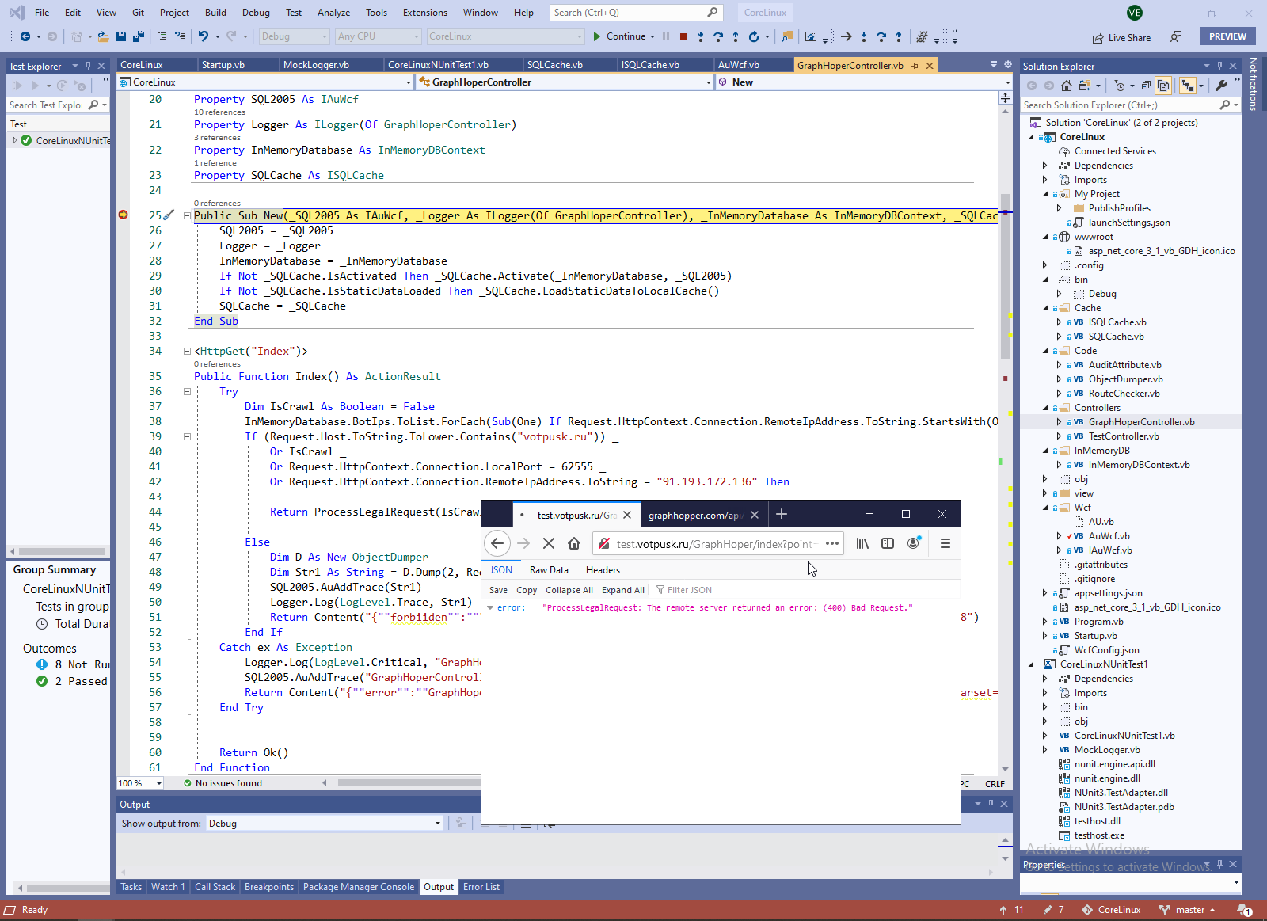Click Collapse All in JSON viewer
This screenshot has height=921, width=1267.
tap(569, 590)
